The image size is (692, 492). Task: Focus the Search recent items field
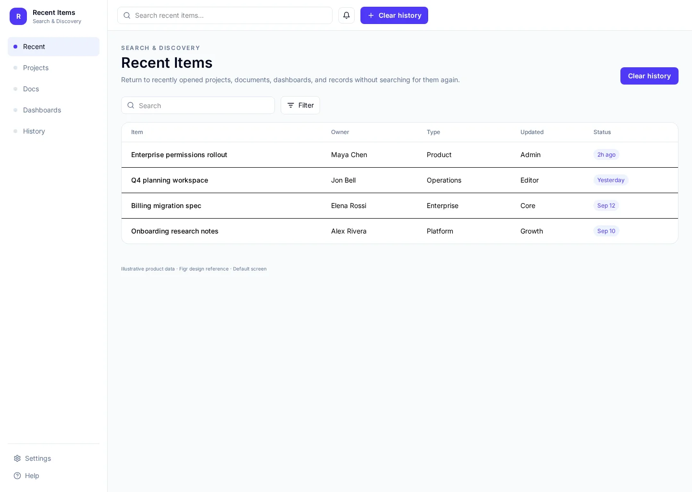click(x=225, y=15)
